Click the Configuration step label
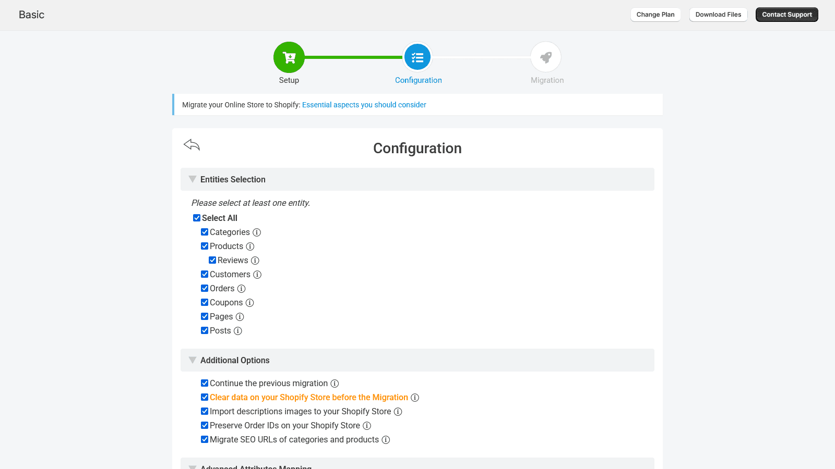835x469 pixels. click(x=419, y=80)
